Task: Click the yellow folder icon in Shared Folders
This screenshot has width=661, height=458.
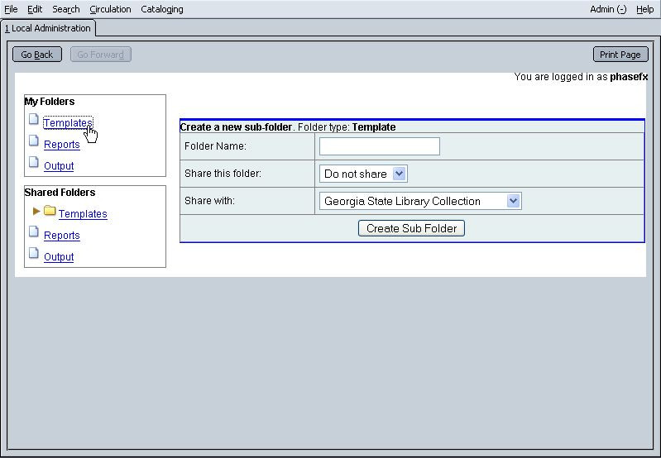Action: [50, 212]
